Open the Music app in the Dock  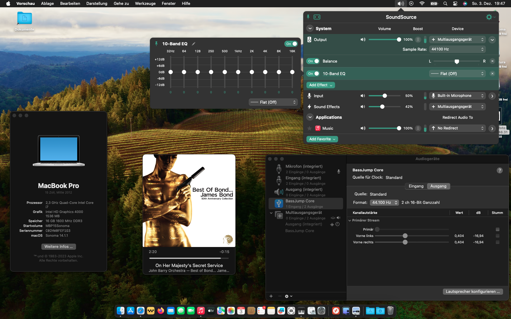pyautogui.click(x=201, y=310)
